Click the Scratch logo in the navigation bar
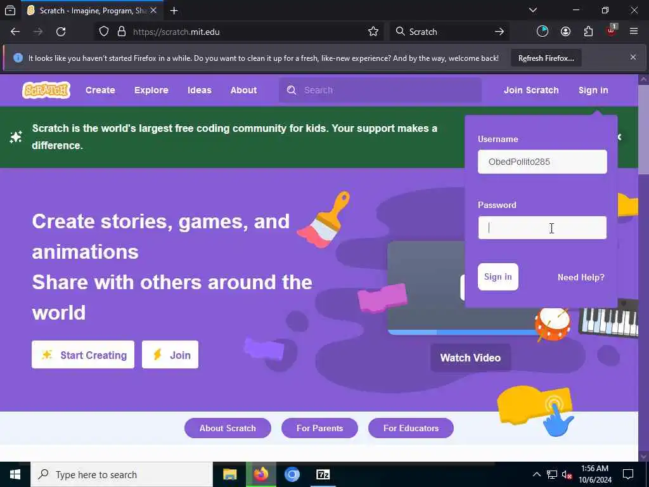The height and width of the screenshot is (487, 649). pyautogui.click(x=46, y=90)
